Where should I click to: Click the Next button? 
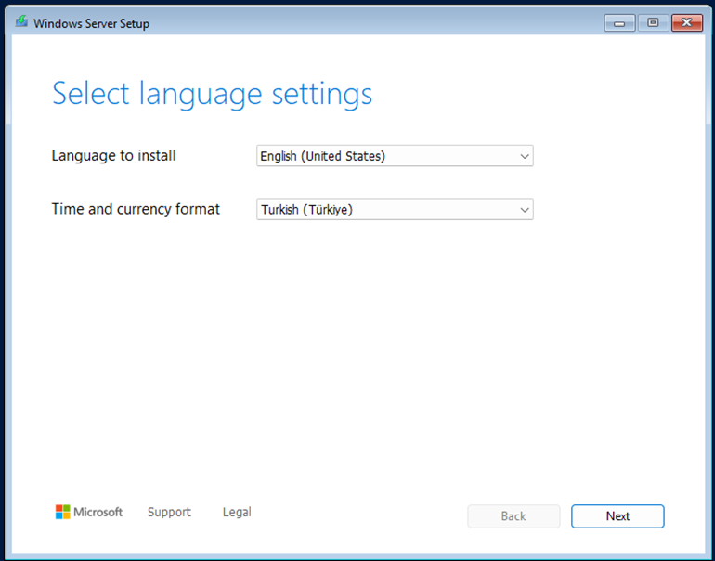pyautogui.click(x=617, y=516)
